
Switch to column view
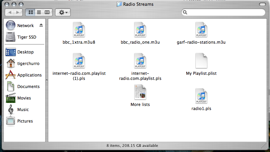click(47, 12)
